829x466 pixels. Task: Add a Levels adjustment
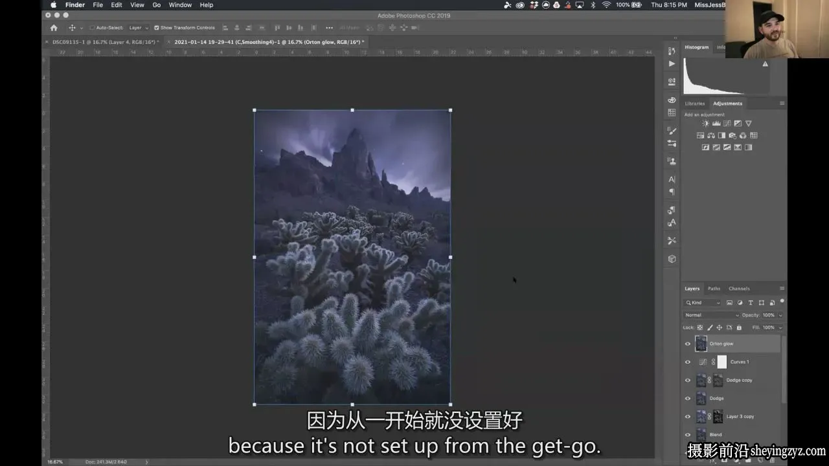[716, 124]
